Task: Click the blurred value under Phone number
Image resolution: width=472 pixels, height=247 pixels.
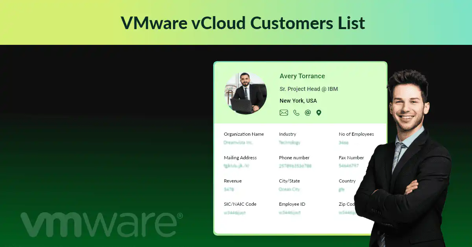Action: [x=295, y=166]
